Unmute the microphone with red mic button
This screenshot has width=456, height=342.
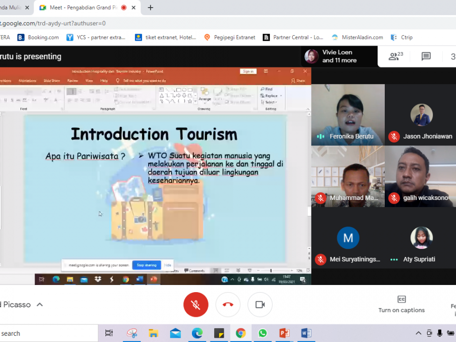196,304
